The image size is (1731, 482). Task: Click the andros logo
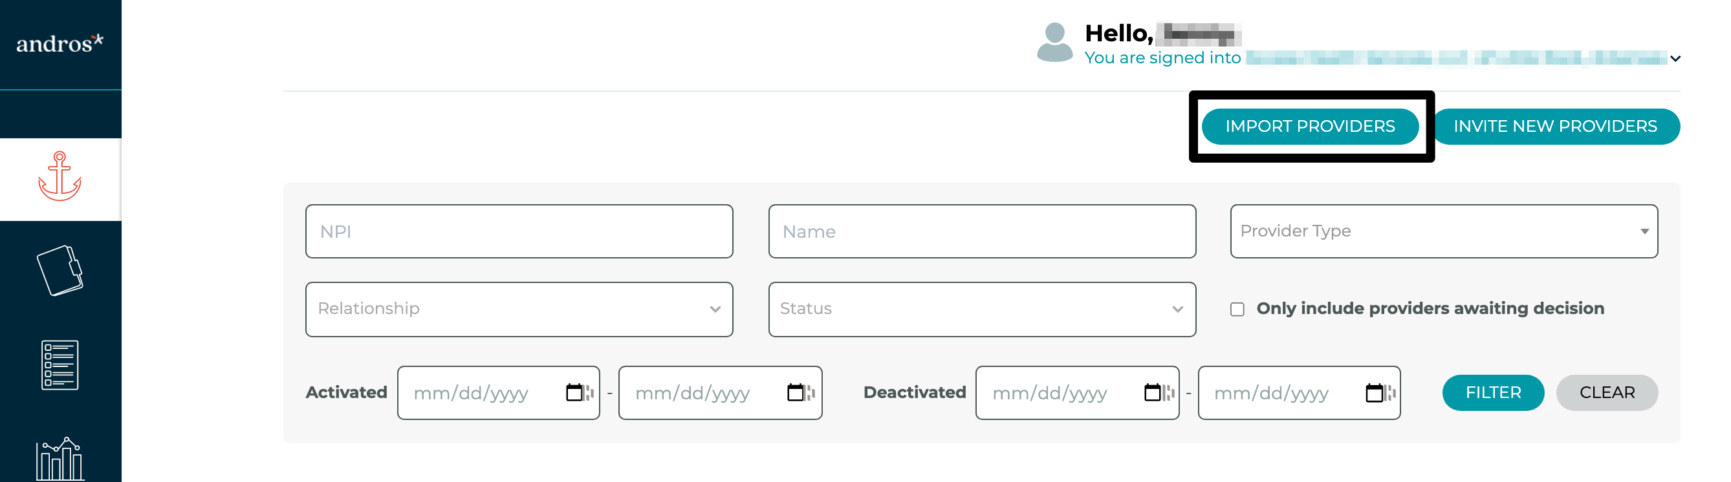pos(60,44)
